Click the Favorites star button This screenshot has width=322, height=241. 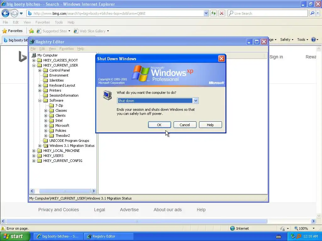[12, 31]
